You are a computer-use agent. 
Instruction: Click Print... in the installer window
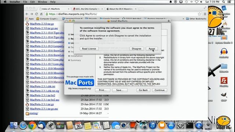(x=102, y=90)
